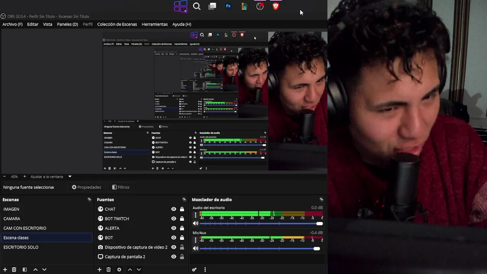Delete selected scene with trash icon
The image size is (487, 274).
click(14, 269)
